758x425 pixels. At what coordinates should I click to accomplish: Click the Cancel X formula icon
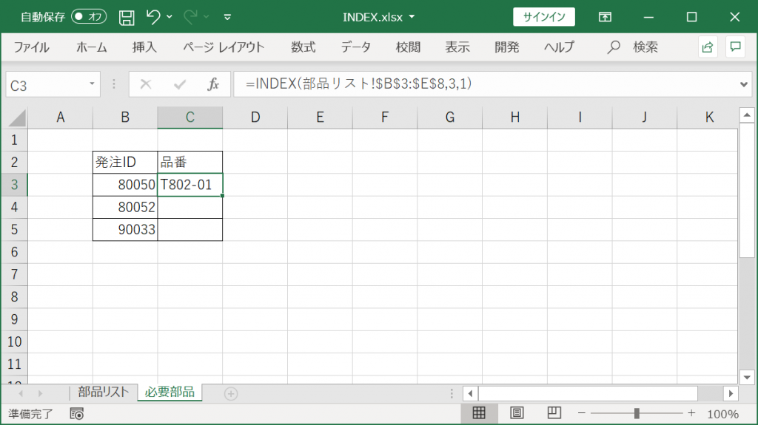(x=146, y=84)
